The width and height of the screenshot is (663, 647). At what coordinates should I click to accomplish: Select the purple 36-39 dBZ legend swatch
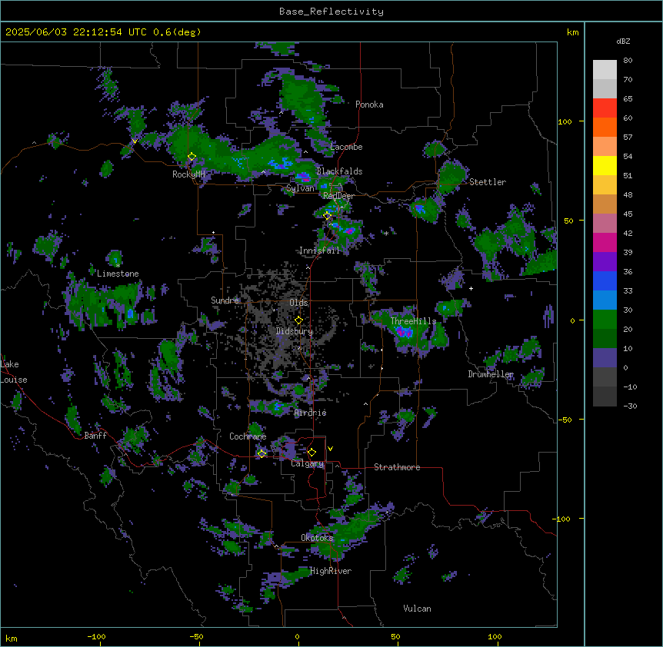(x=605, y=262)
